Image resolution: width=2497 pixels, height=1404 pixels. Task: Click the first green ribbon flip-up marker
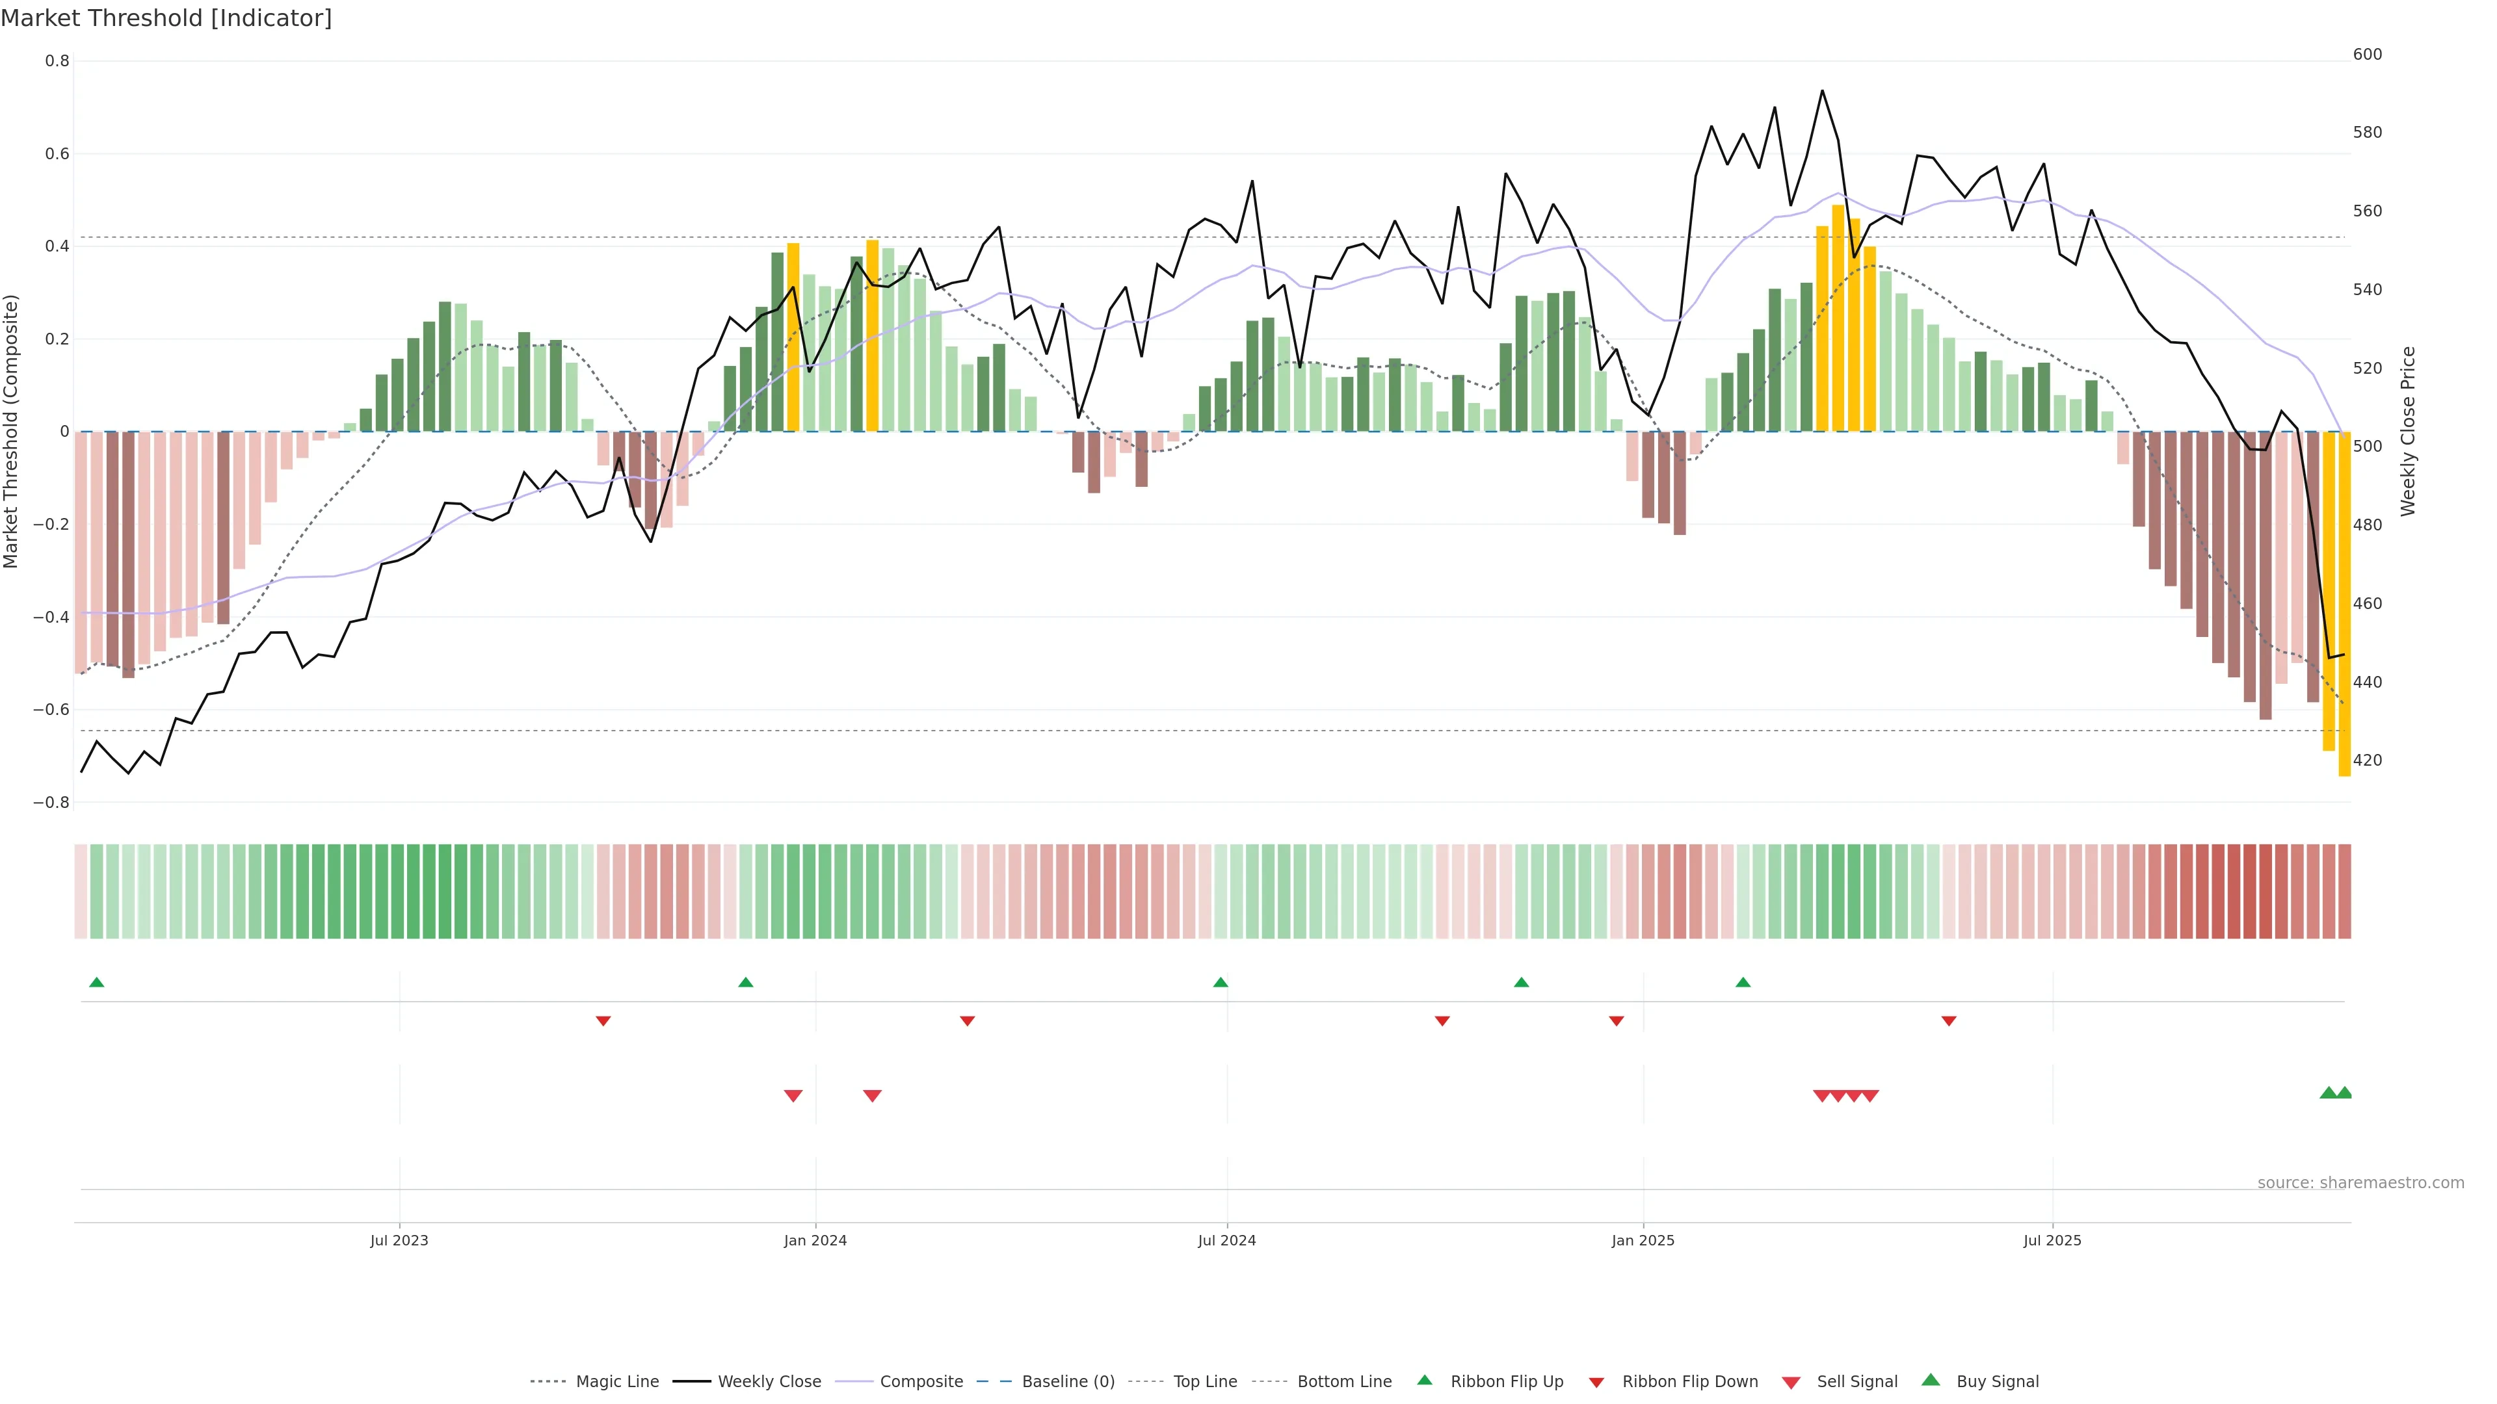coord(96,983)
